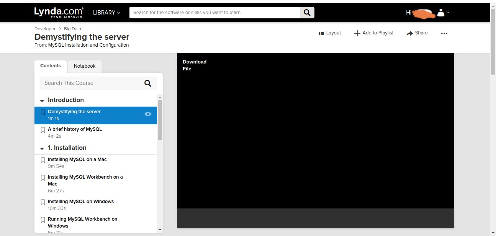
Task: Click the Add to Playlist plus icon
Action: click(x=357, y=33)
